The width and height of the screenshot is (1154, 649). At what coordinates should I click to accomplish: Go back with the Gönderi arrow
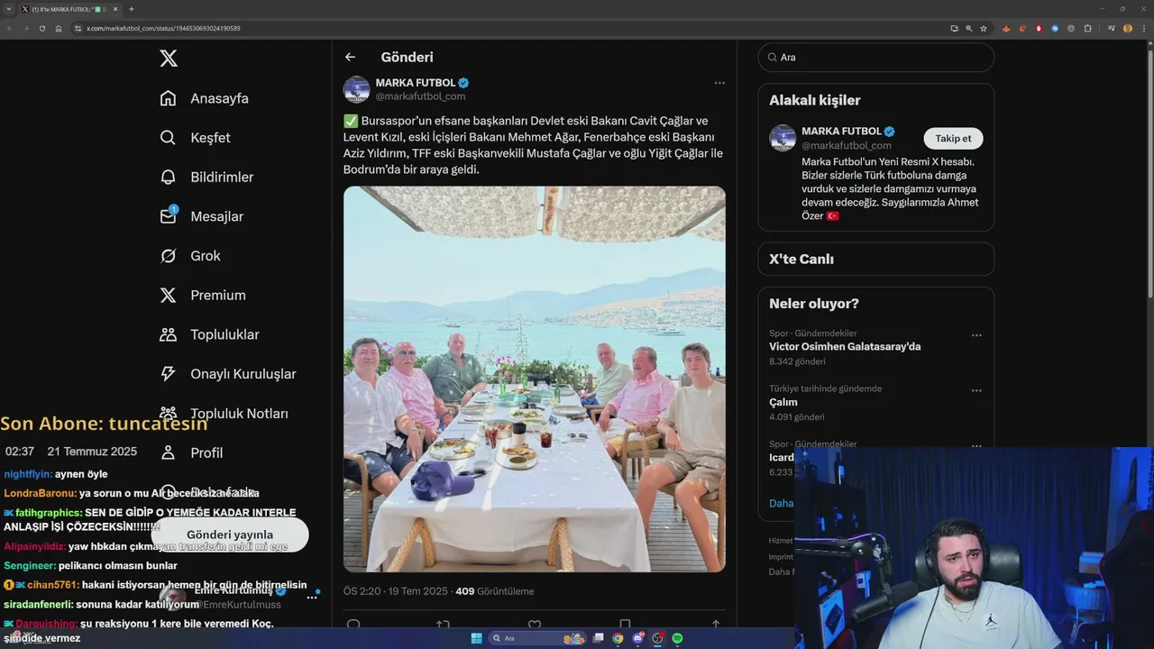point(350,57)
